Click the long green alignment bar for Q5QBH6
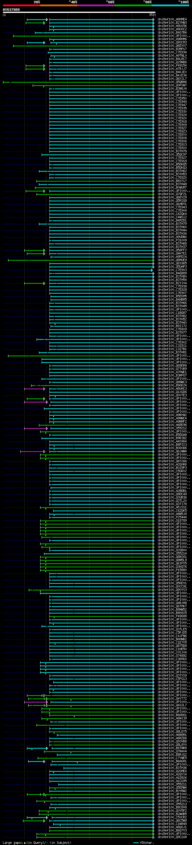192x845 pixels. [x=78, y=82]
